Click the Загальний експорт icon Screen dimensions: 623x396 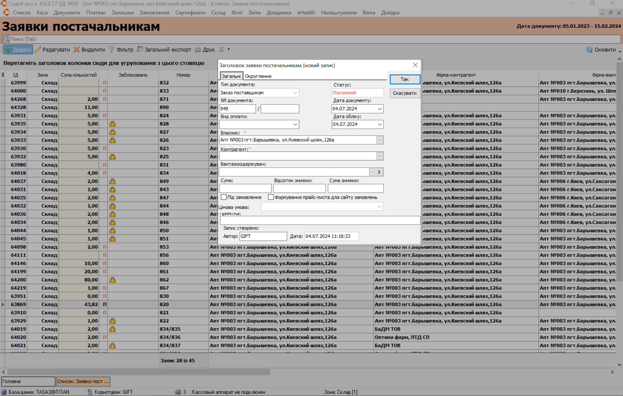[x=140, y=50]
